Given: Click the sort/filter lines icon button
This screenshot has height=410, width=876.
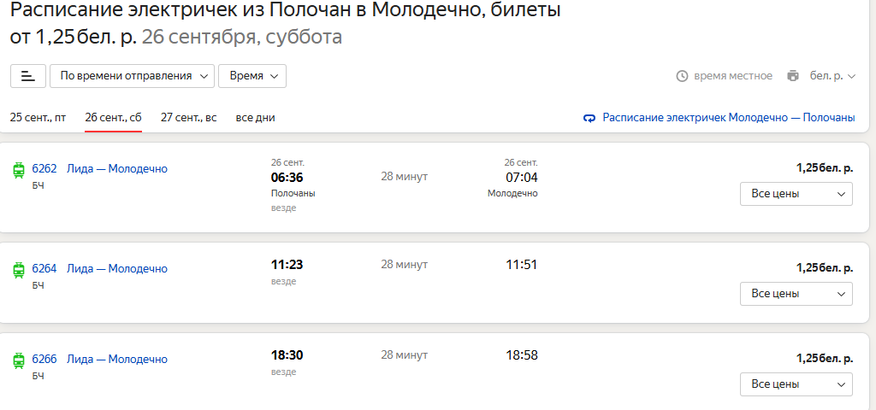Looking at the screenshot, I should click(x=28, y=76).
